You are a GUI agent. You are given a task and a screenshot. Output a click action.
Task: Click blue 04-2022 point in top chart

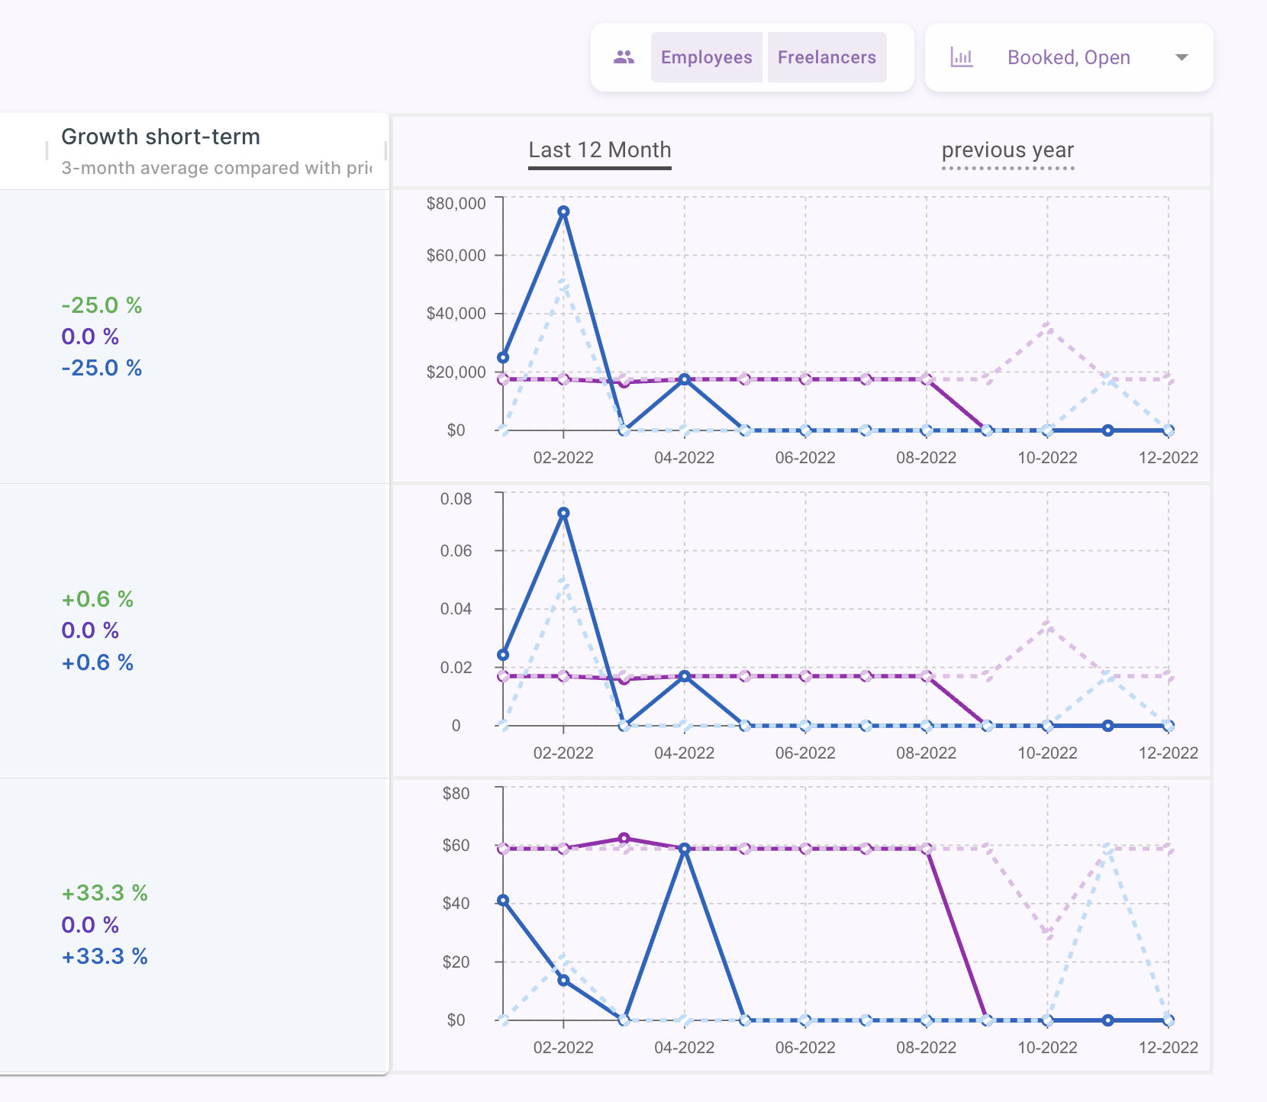coord(685,379)
